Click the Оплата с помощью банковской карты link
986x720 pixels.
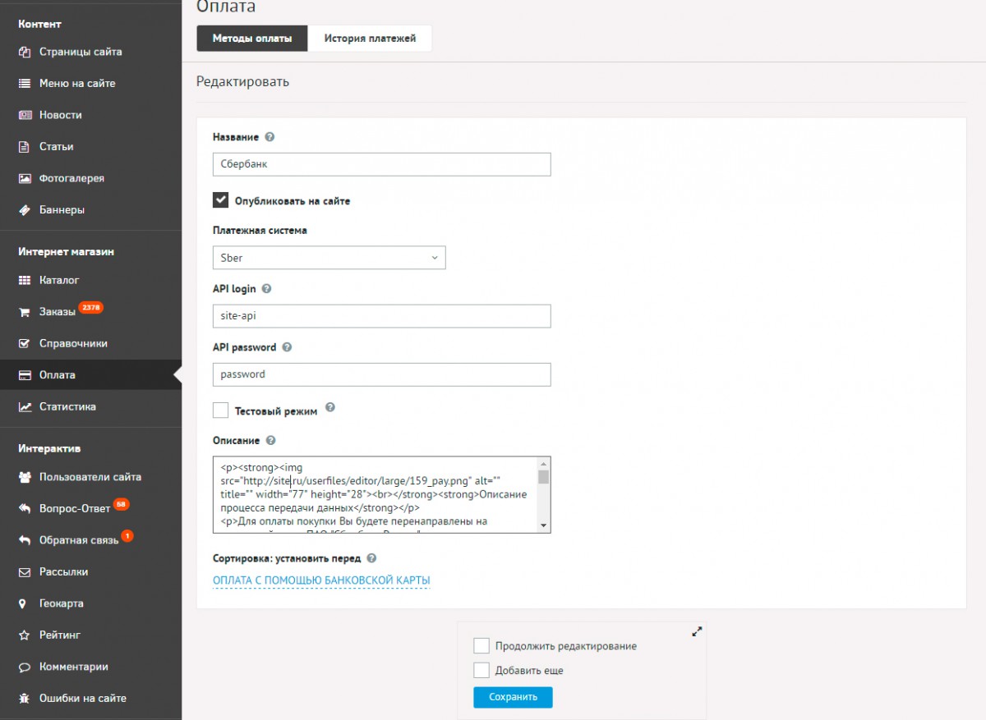click(x=321, y=580)
